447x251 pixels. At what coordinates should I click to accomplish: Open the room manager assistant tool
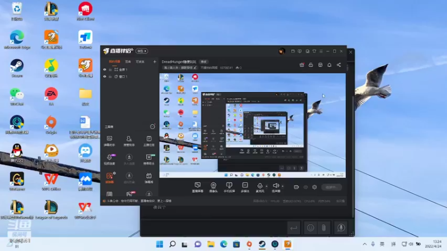coord(129,141)
